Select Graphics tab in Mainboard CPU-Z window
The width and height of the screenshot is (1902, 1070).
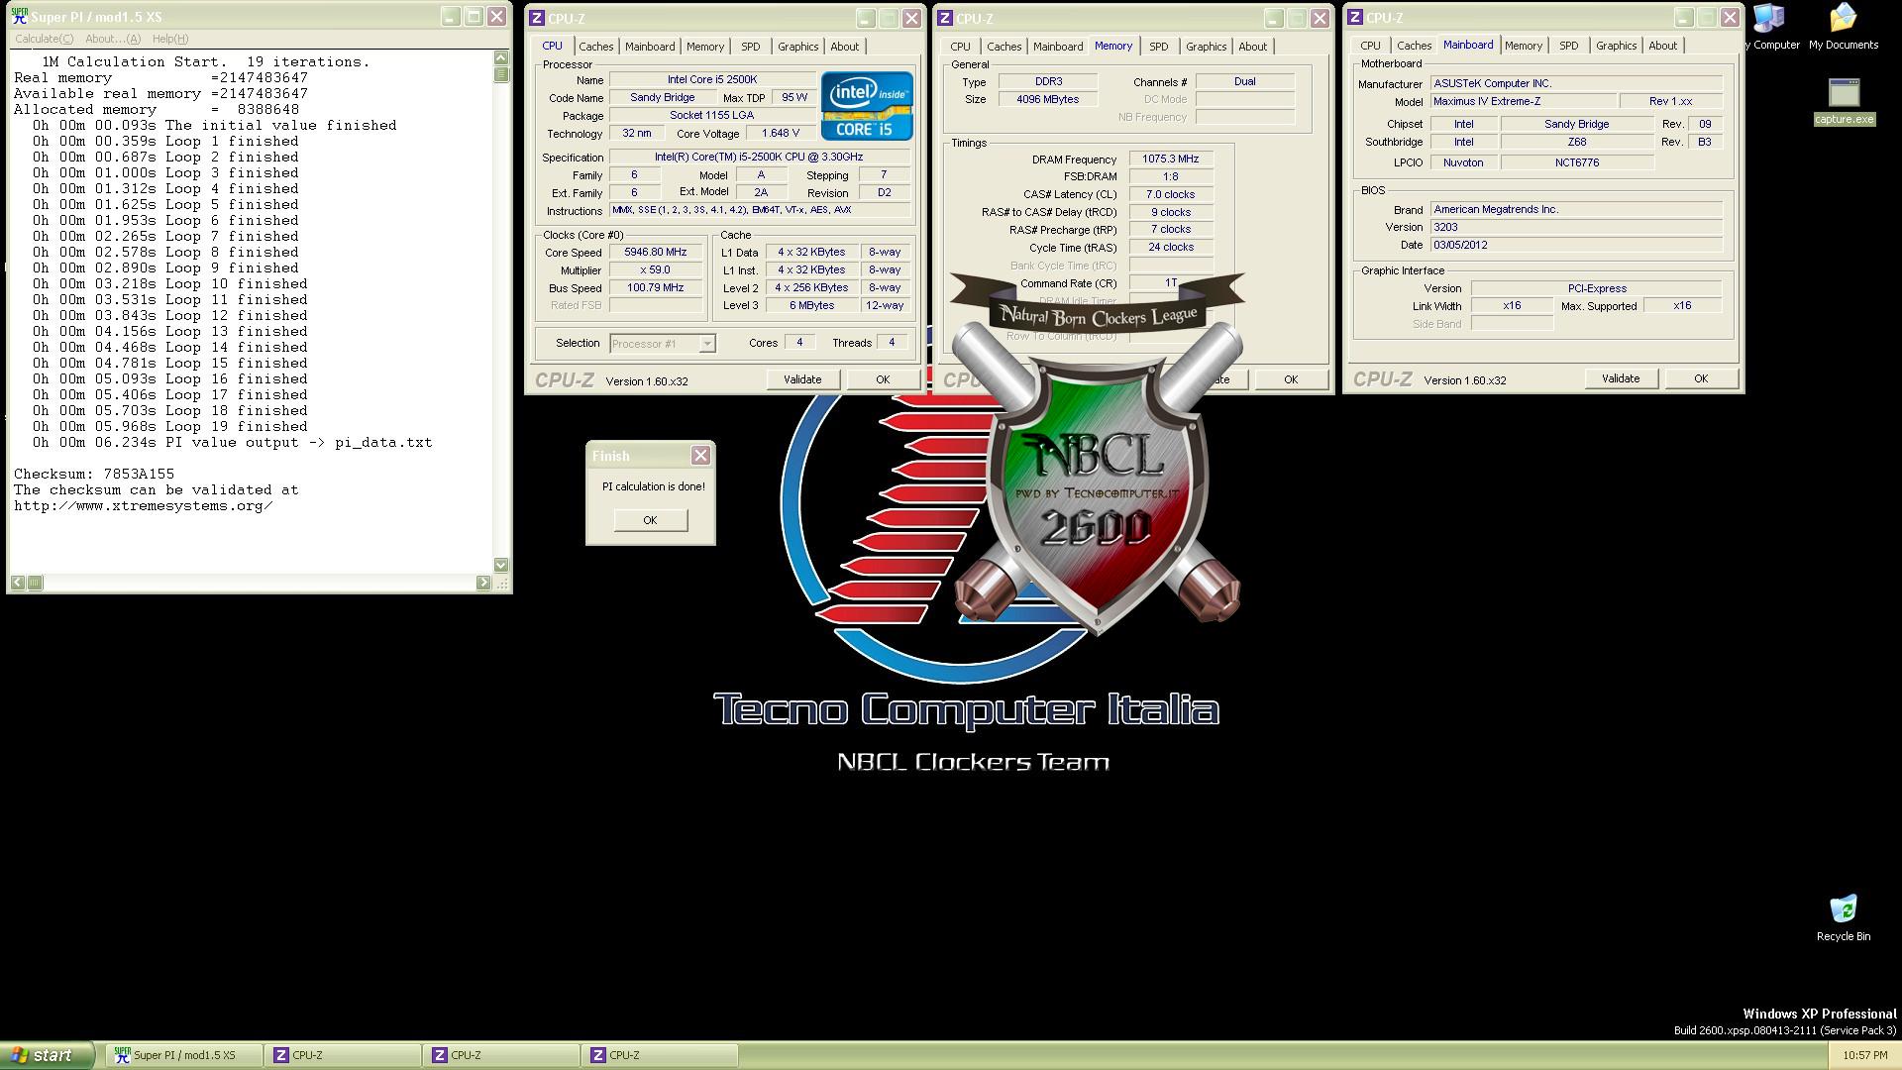click(x=1617, y=46)
